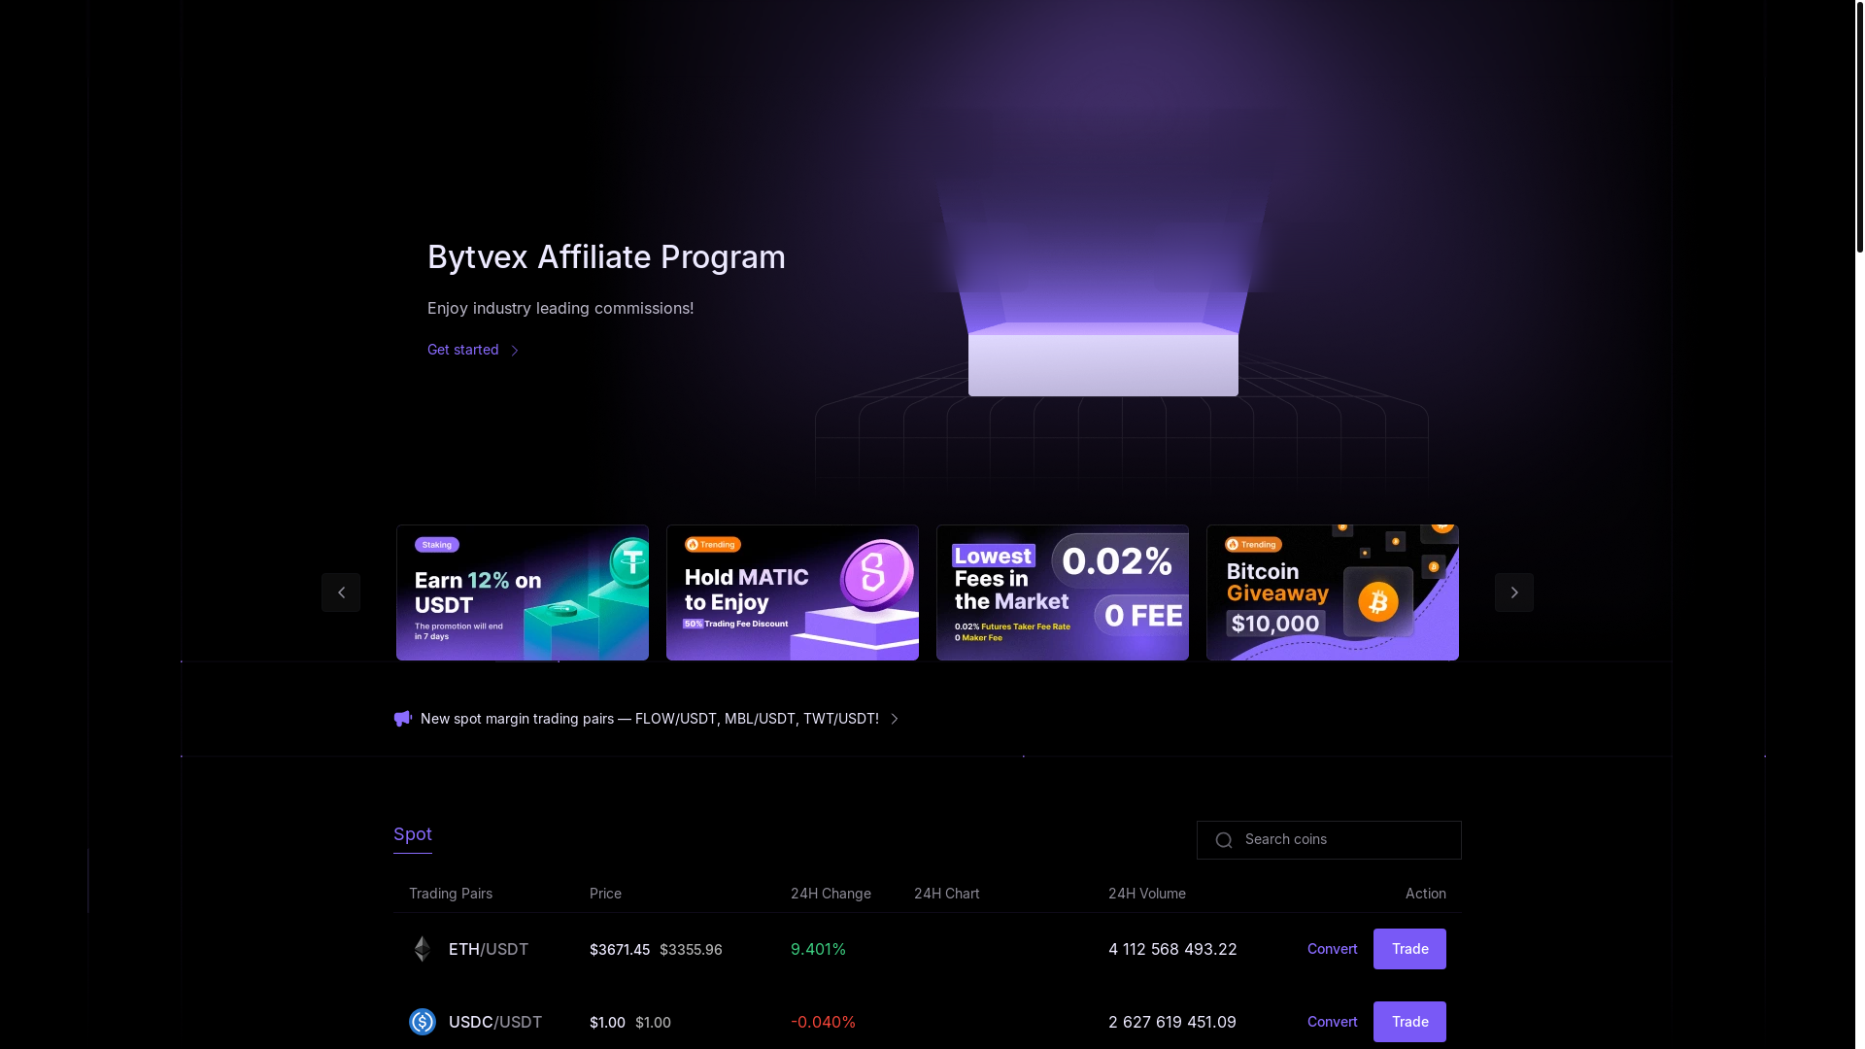Open Hold MATIC to Enjoy banner
The width and height of the screenshot is (1865, 1049).
pyautogui.click(x=793, y=592)
